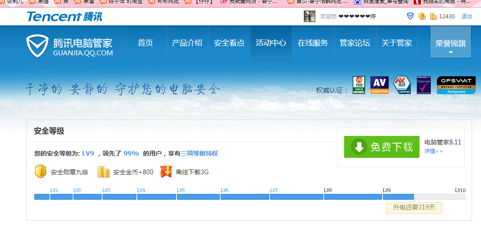Click the gold coins icon next to 12430
This screenshot has width=481, height=230.
tap(433, 16)
